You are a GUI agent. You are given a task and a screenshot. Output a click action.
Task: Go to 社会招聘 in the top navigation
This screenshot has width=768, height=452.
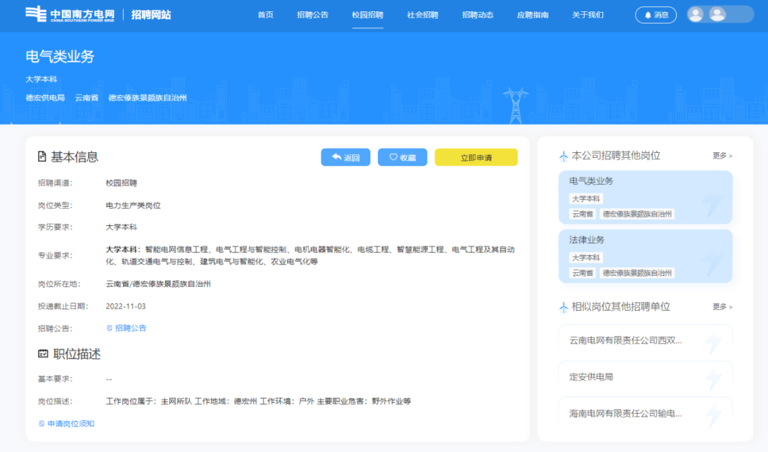click(422, 15)
